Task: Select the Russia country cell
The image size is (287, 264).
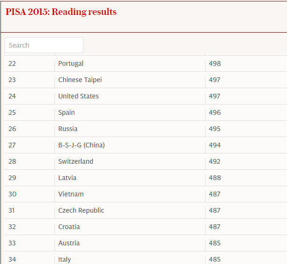Action: (68, 129)
